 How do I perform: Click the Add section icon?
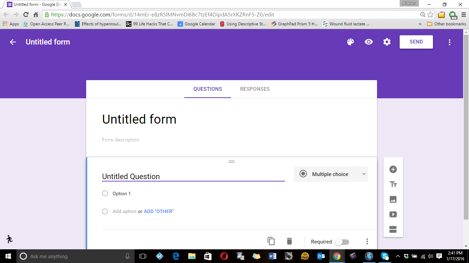coord(393,229)
